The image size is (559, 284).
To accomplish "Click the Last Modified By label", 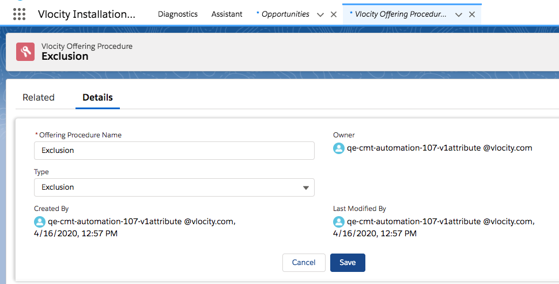I will click(360, 209).
